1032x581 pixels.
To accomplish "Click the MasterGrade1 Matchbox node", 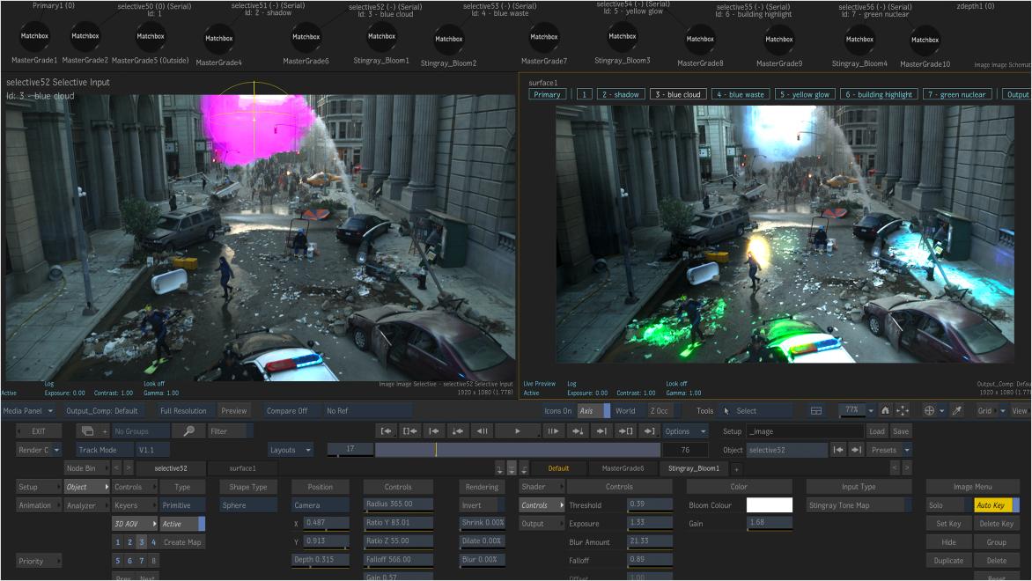I will tap(34, 36).
